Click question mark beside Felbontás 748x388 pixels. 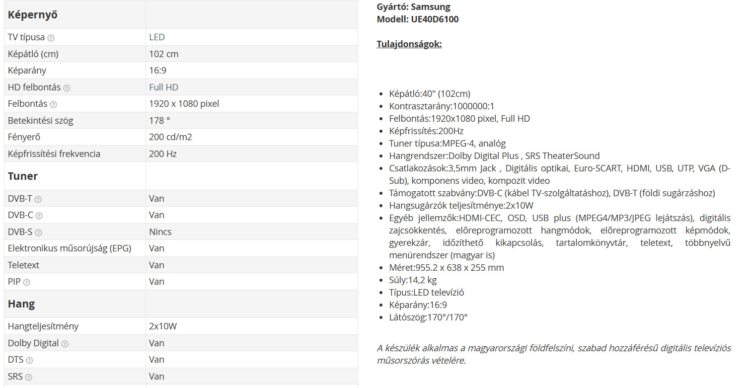(54, 104)
